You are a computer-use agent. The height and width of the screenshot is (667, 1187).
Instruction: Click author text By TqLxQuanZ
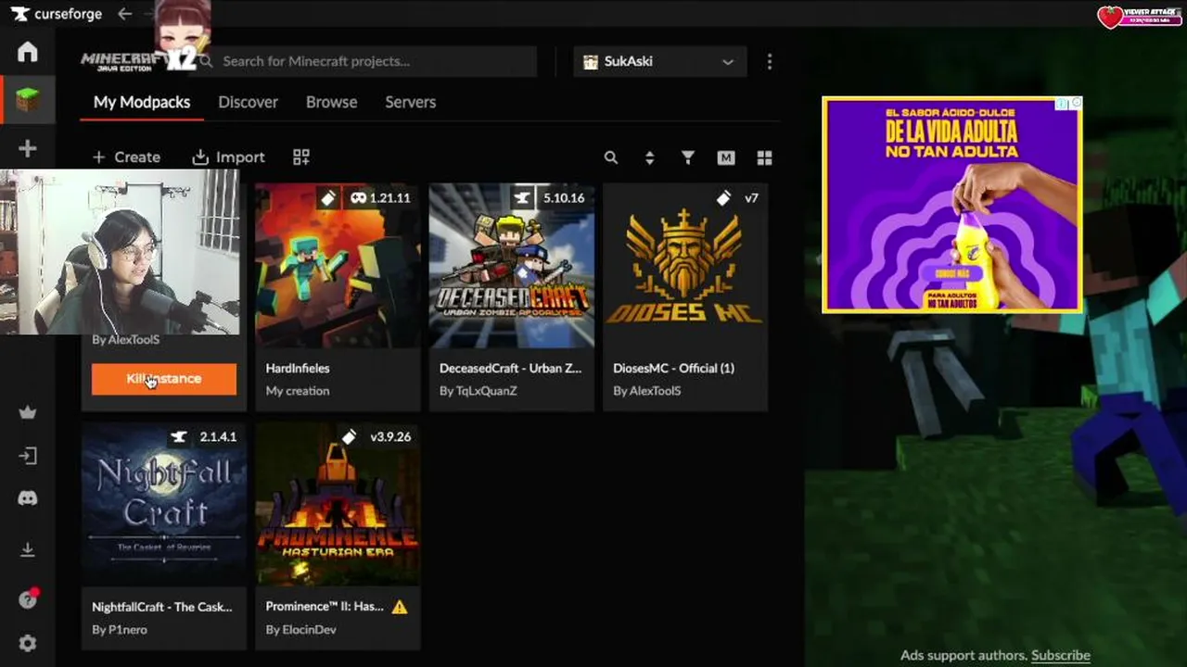478,391
